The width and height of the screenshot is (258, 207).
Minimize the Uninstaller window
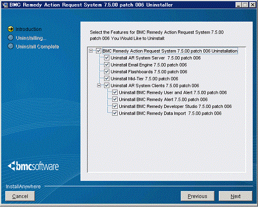click(238, 5)
